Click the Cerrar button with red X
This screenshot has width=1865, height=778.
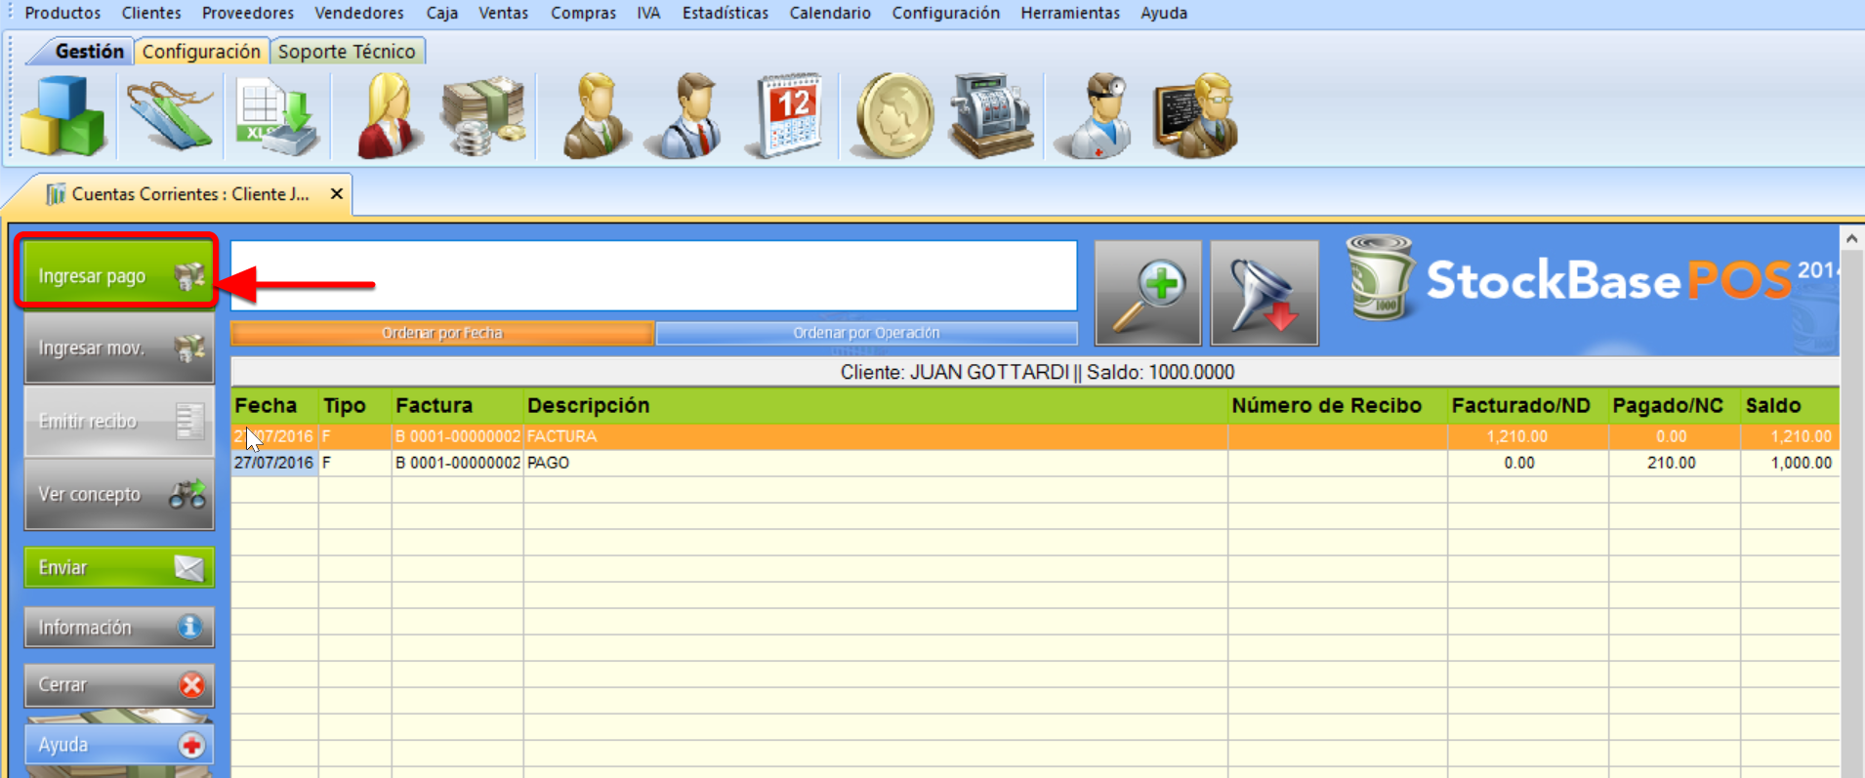pyautogui.click(x=119, y=685)
